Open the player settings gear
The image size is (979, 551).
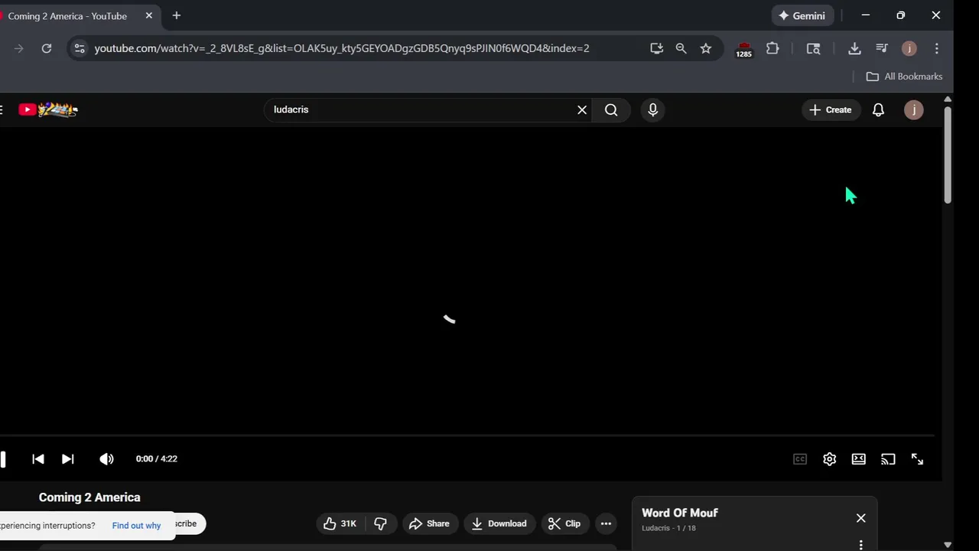point(829,459)
